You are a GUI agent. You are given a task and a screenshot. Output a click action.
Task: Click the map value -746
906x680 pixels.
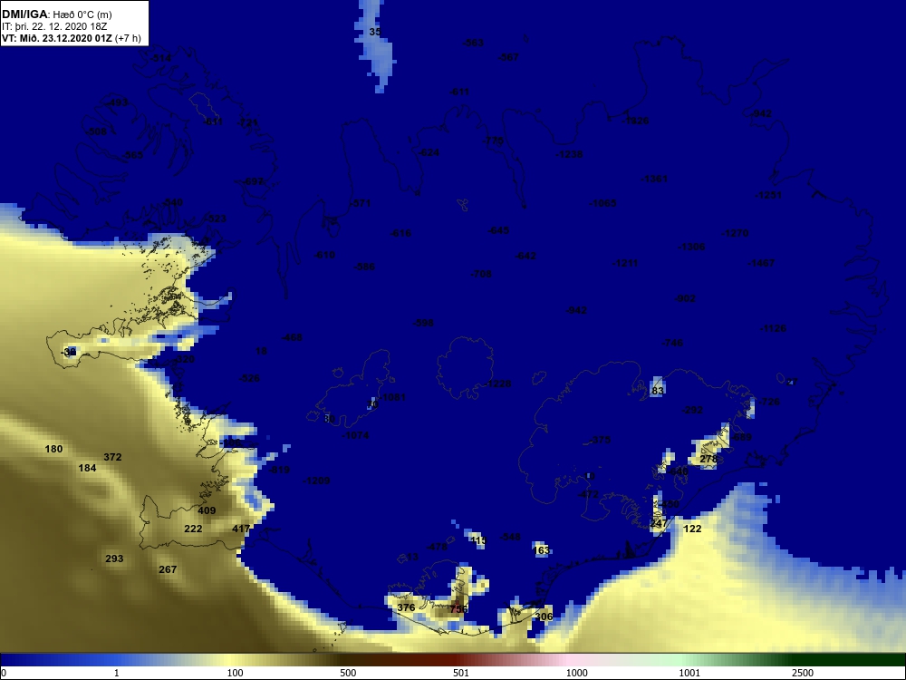click(x=672, y=343)
